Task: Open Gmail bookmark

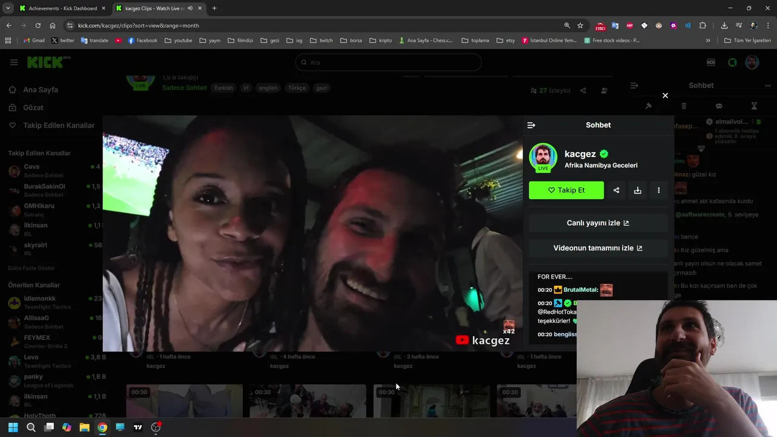Action: click(x=34, y=40)
